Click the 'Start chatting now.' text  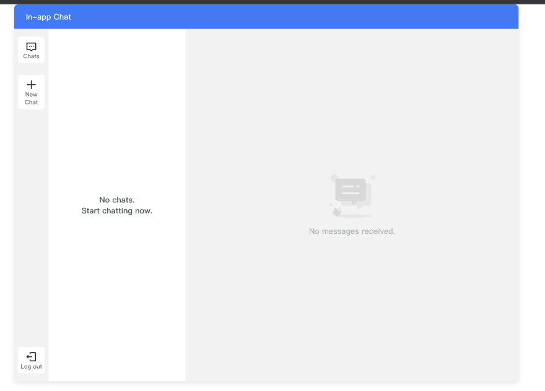(117, 211)
